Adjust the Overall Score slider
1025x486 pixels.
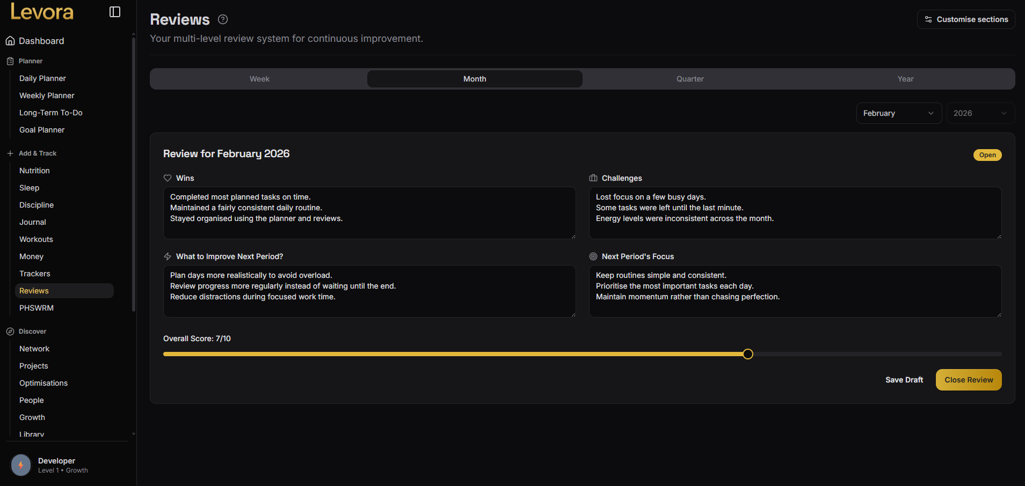tap(747, 354)
